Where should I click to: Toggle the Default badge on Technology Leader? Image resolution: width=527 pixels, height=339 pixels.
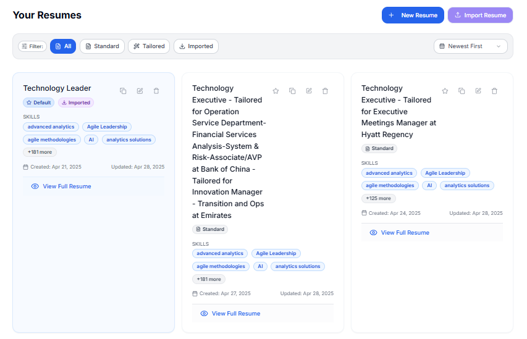(39, 103)
